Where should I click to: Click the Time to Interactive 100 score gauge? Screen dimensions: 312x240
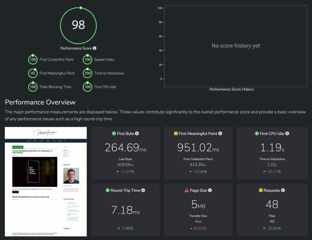click(x=87, y=73)
